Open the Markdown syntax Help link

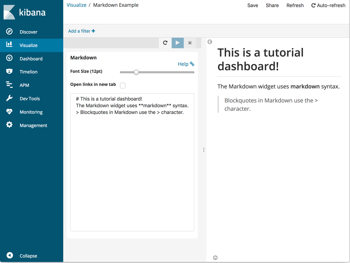(x=186, y=64)
